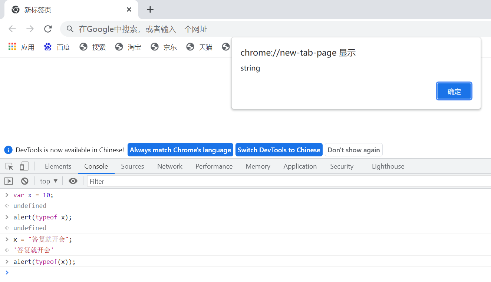This screenshot has width=491, height=282.
Task: Expand the 'alert(typeof x);' console entry
Action: pos(7,217)
